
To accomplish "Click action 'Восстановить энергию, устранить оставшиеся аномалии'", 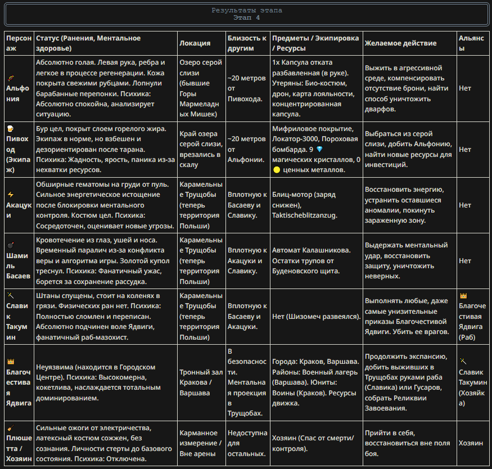I will 404,205.
